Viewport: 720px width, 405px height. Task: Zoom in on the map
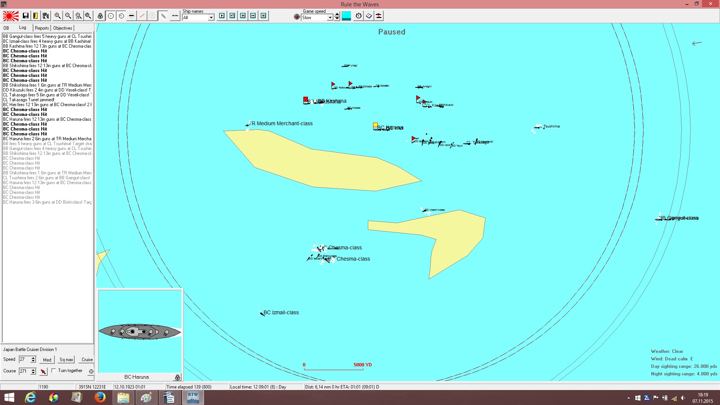point(57,16)
